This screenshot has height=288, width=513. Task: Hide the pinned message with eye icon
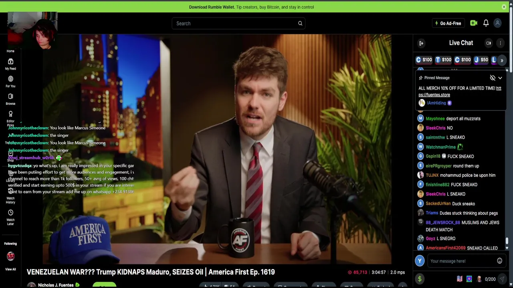[493, 78]
